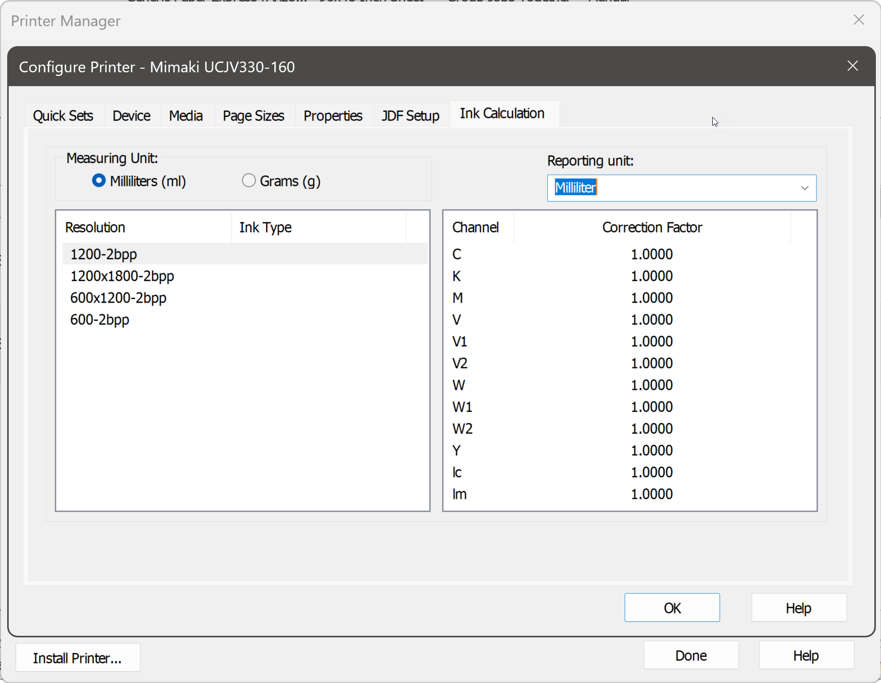Click the Milliliter text in Reporting unit field
The height and width of the screenshot is (683, 881).
[576, 188]
